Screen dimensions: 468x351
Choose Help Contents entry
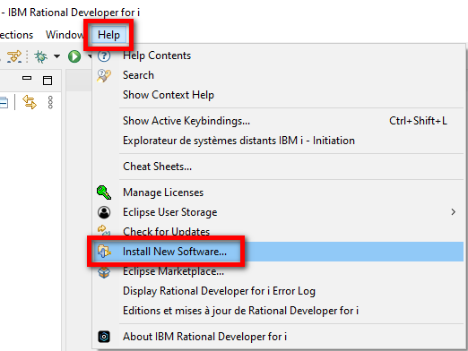pos(157,56)
